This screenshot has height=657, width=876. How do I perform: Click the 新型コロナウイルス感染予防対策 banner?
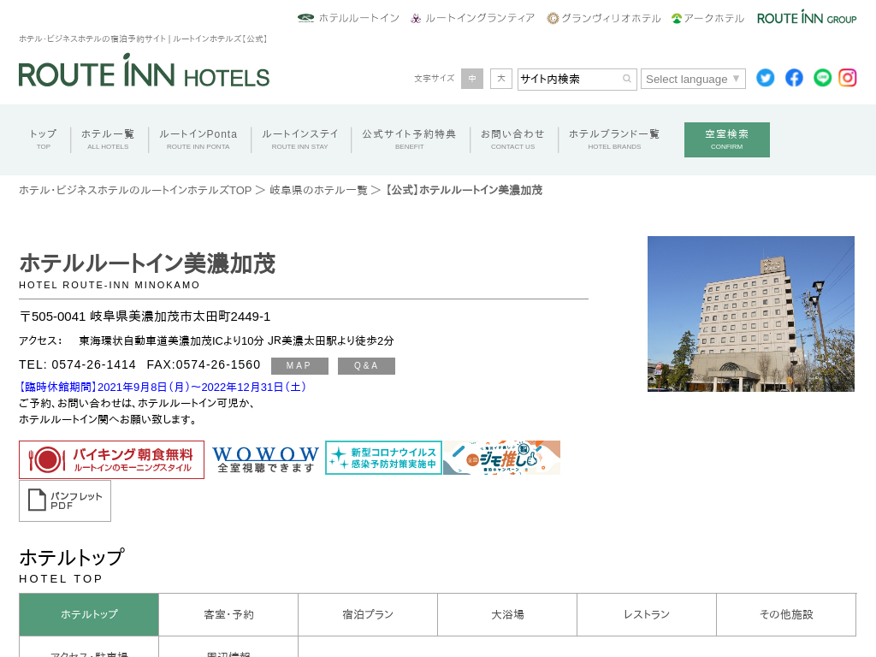(x=384, y=458)
